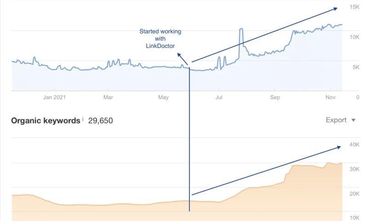Click the May axis label
The height and width of the screenshot is (221, 368).
point(163,97)
